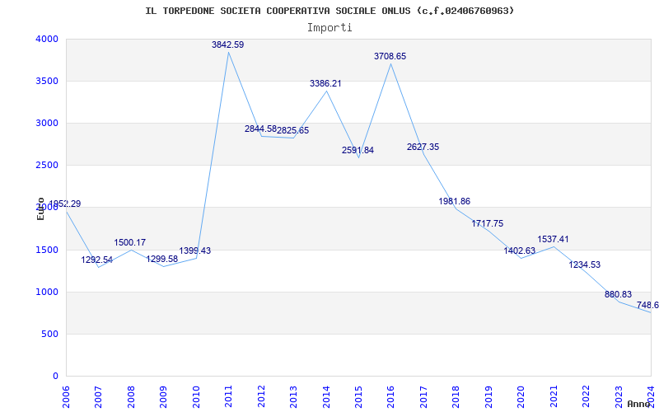
Task: Click the 2006 x-axis year label
Action: (x=66, y=396)
